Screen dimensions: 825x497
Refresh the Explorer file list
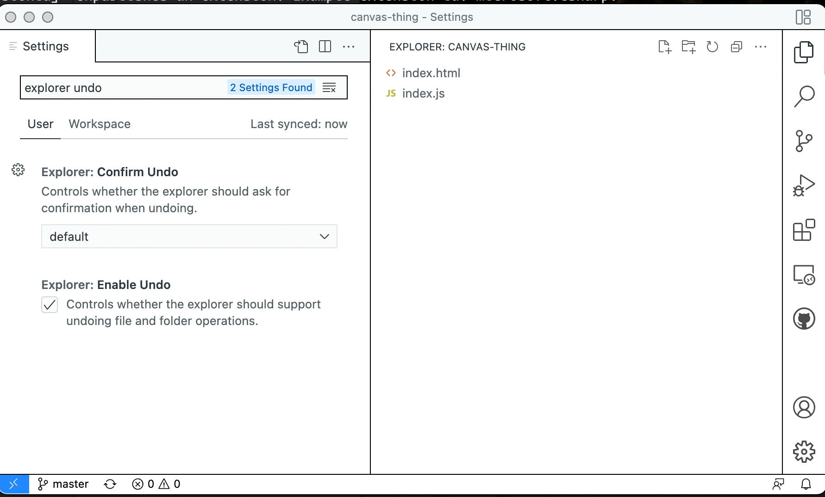coord(712,47)
